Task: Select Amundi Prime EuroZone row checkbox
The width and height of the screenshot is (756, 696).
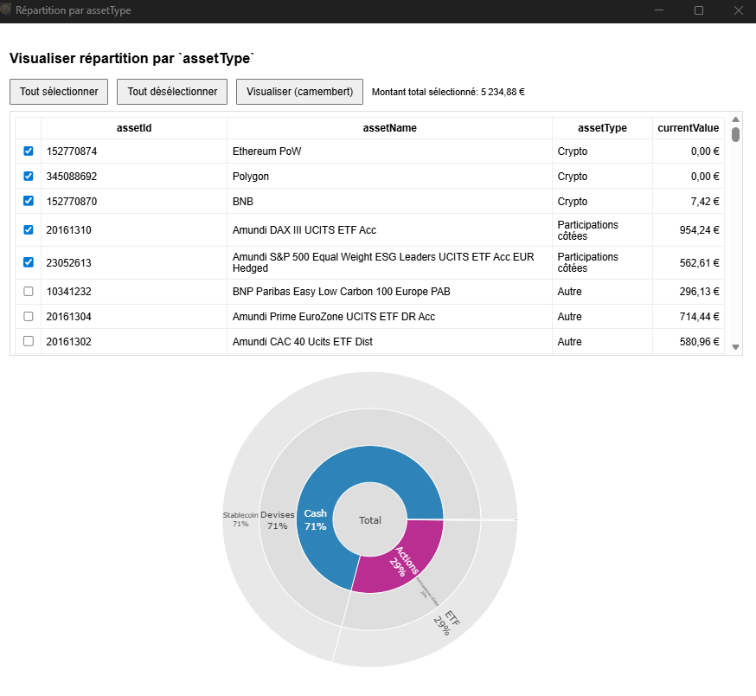Action: pos(29,317)
